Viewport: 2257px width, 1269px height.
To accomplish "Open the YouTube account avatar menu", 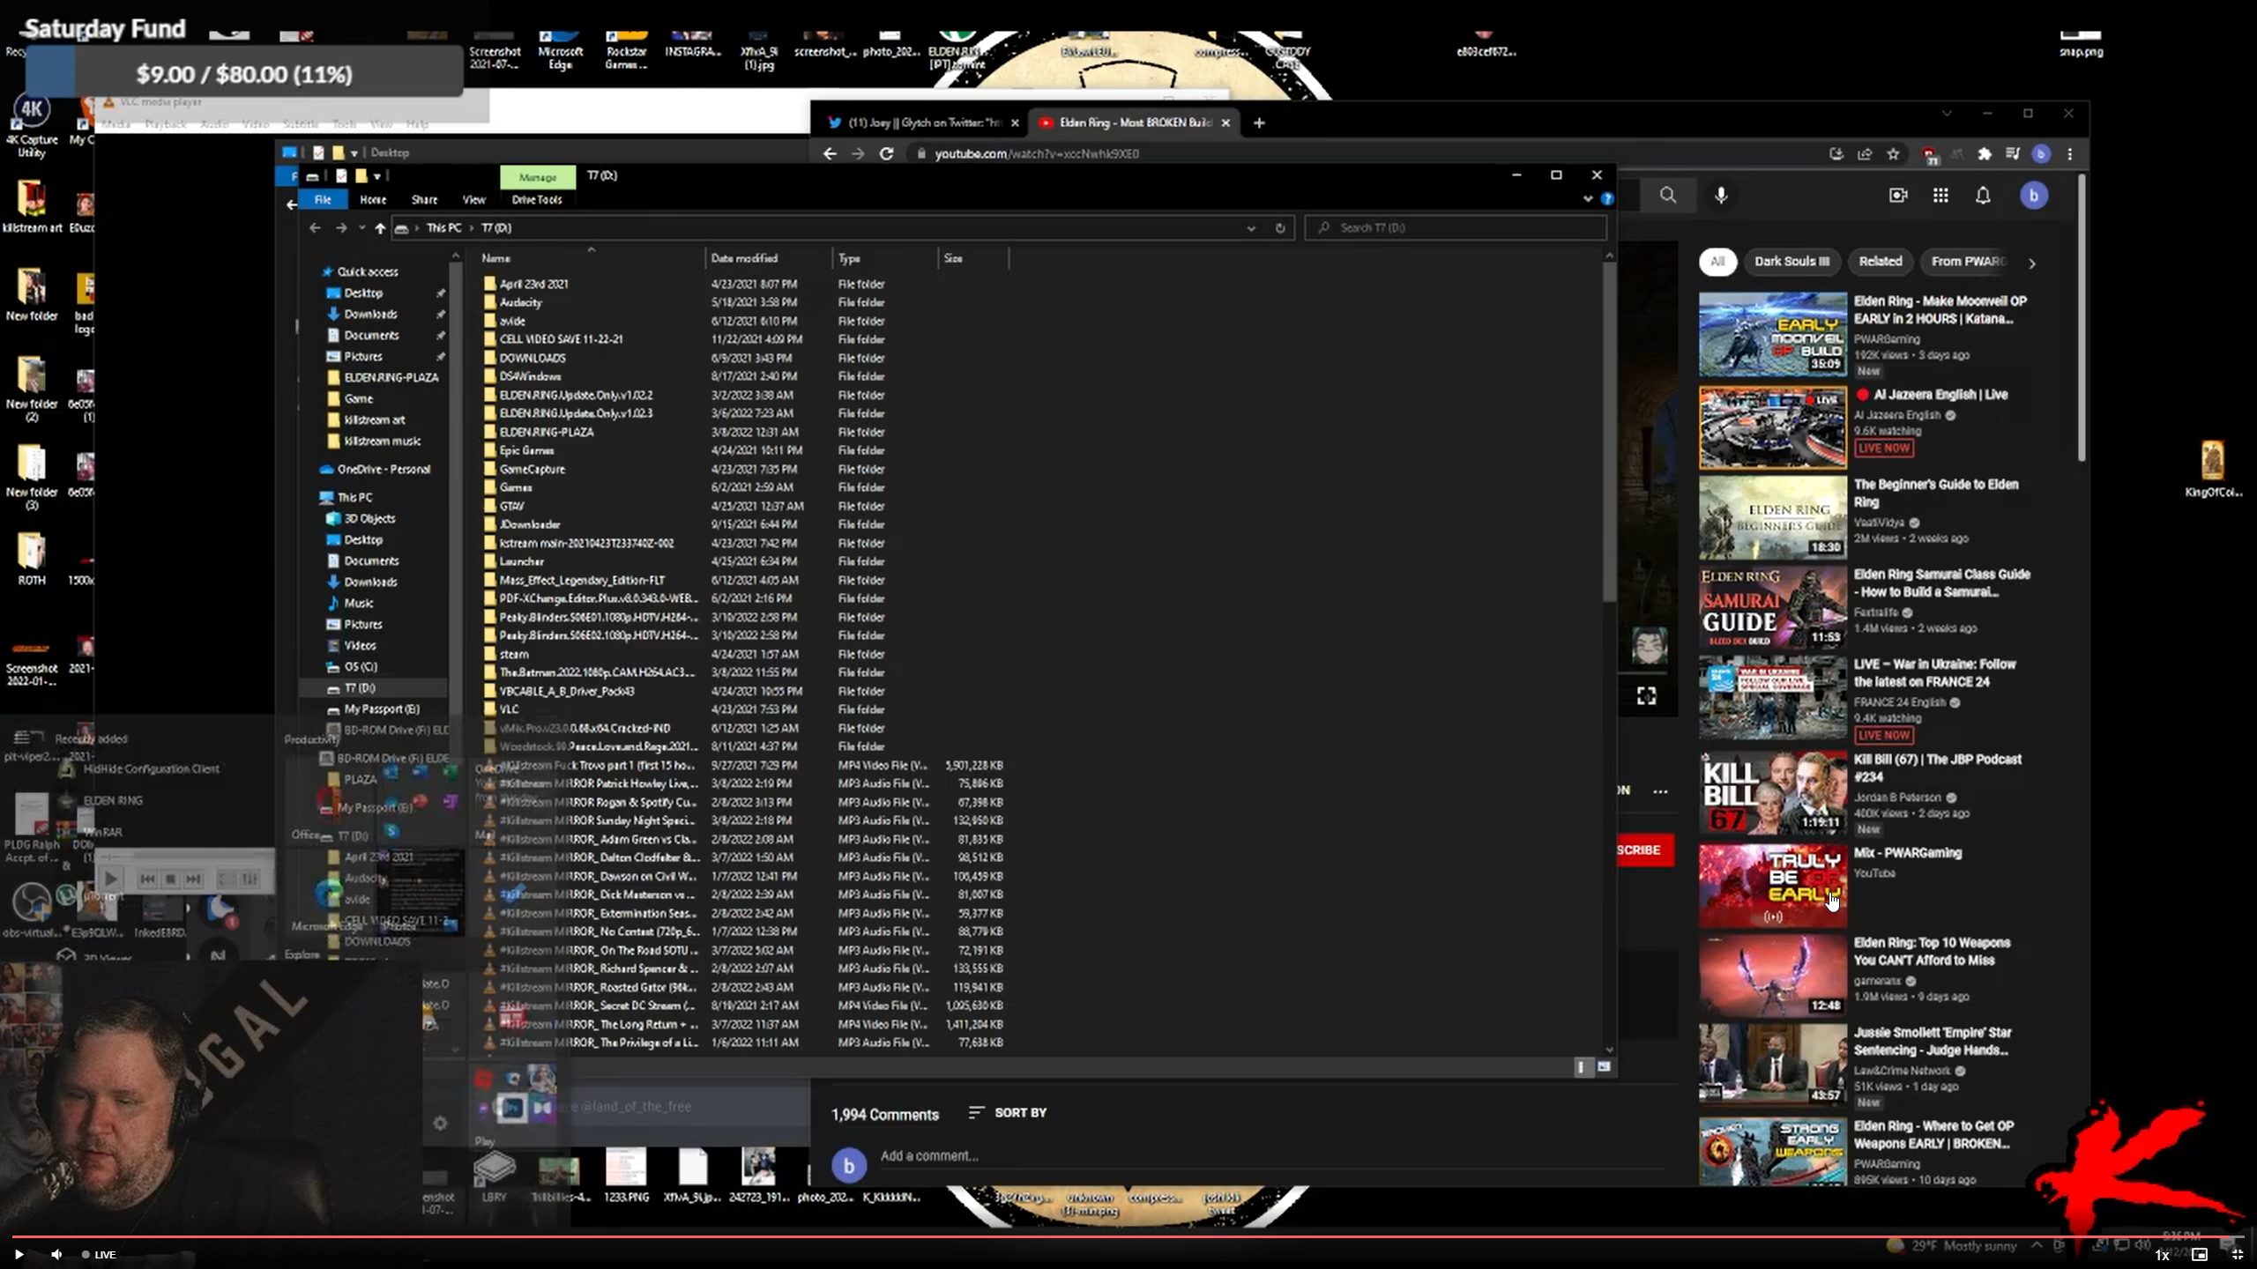I will point(2034,196).
